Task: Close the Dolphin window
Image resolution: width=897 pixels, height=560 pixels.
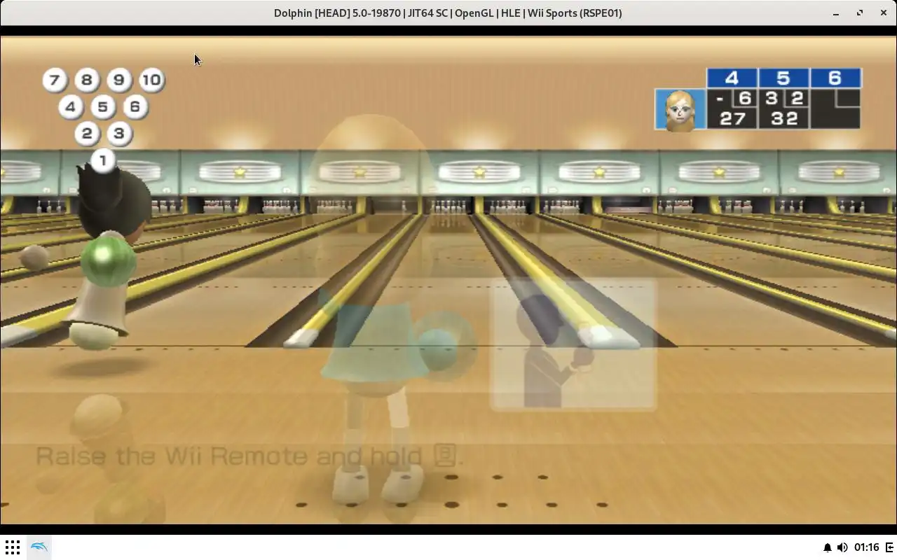Action: tap(883, 13)
